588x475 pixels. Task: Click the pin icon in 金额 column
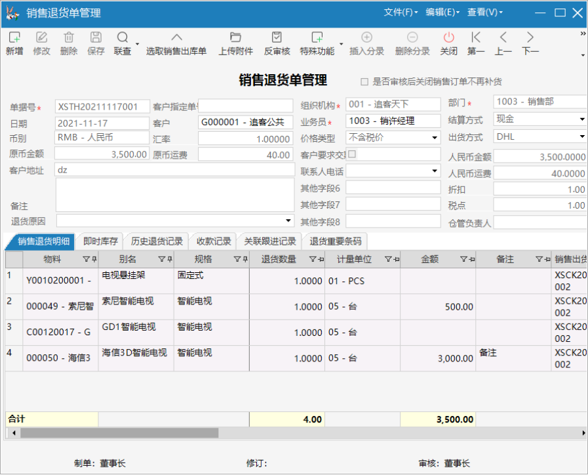(472, 259)
